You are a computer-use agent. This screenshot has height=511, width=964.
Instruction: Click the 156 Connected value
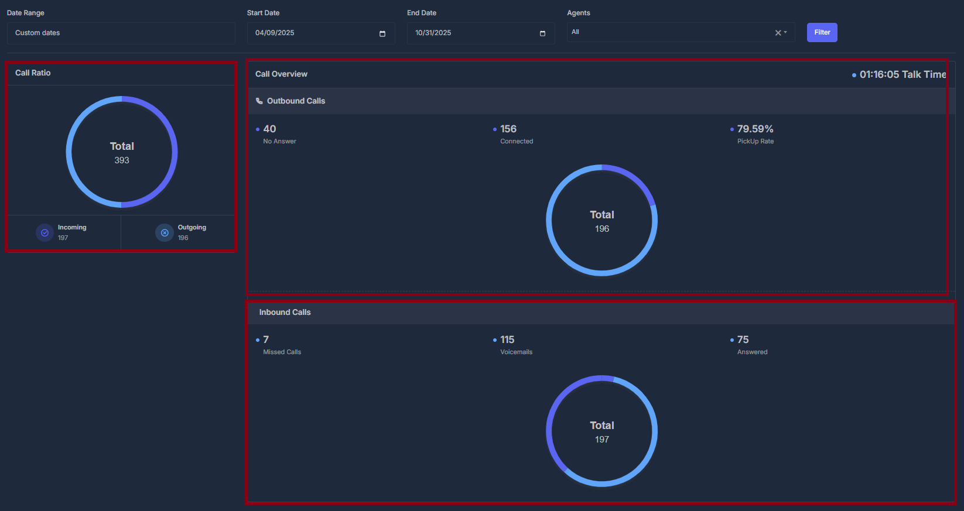point(508,129)
